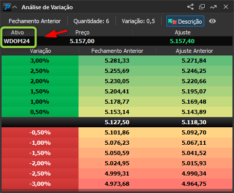Click the closing value 5.101,86
The width and height of the screenshot is (234, 193).
[x=117, y=132]
